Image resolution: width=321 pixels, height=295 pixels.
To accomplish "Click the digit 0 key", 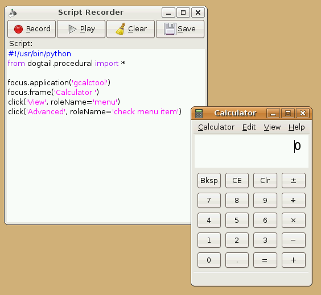I will pos(209,260).
